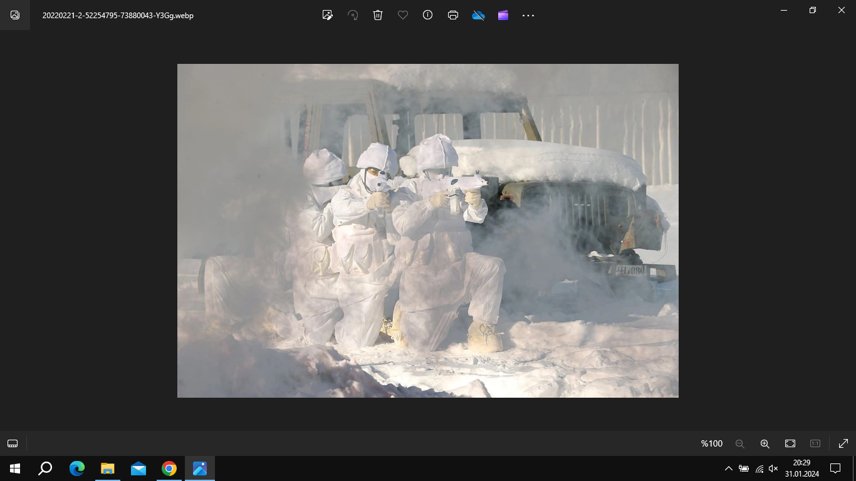Click the %100 zoom level text
The image size is (856, 481).
pyautogui.click(x=712, y=443)
